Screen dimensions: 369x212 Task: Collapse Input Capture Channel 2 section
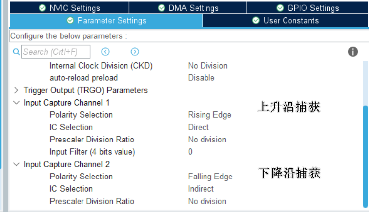point(16,164)
